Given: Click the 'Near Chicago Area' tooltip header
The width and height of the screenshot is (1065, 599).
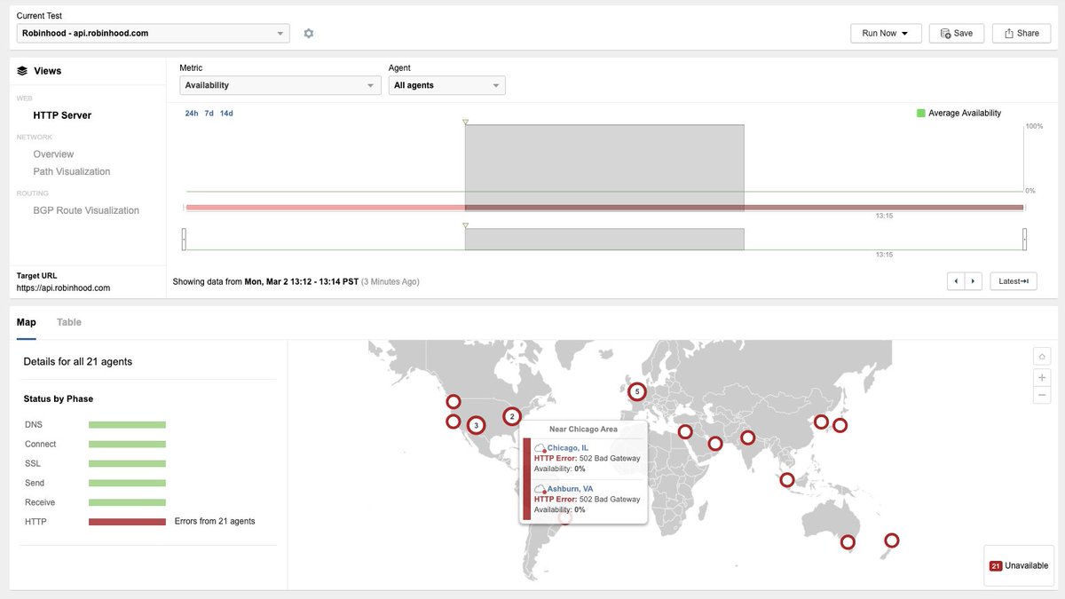Looking at the screenshot, I should (583, 430).
